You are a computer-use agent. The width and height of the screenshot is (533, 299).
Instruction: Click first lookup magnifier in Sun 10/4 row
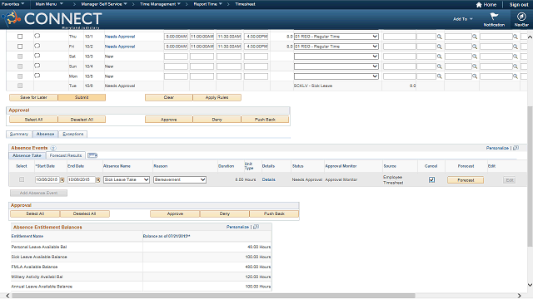coord(440,66)
